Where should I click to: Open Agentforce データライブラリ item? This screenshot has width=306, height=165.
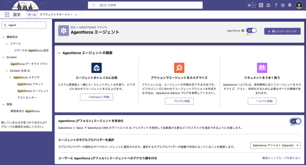point(29,64)
